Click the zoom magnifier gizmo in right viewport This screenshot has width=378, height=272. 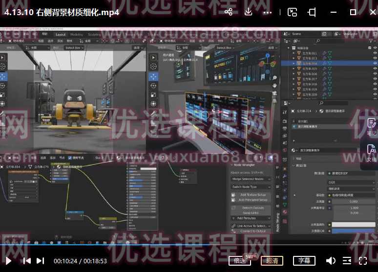pyautogui.click(x=274, y=78)
